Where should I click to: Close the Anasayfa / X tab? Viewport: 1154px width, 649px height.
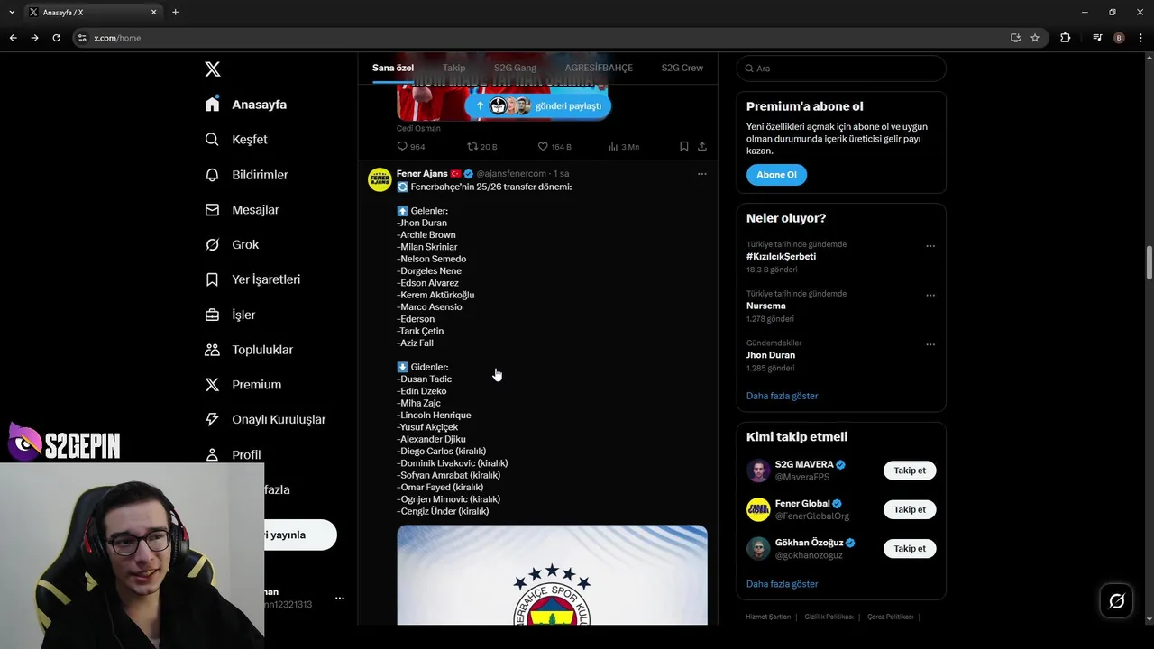[153, 12]
